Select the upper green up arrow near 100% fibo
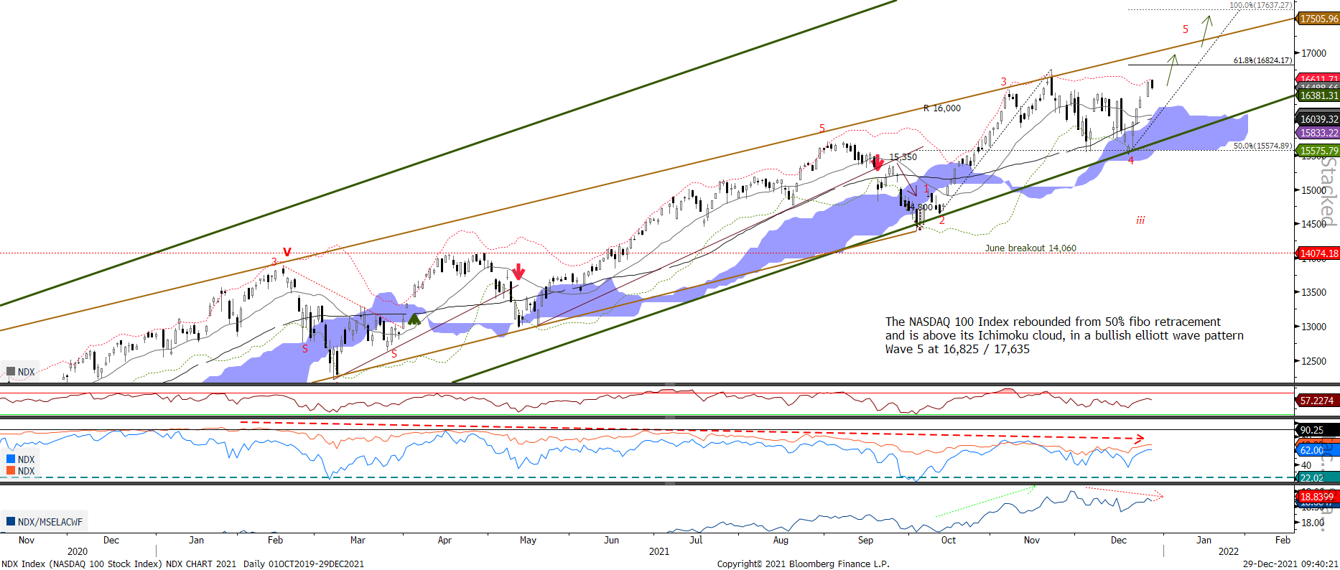 pyautogui.click(x=1206, y=31)
